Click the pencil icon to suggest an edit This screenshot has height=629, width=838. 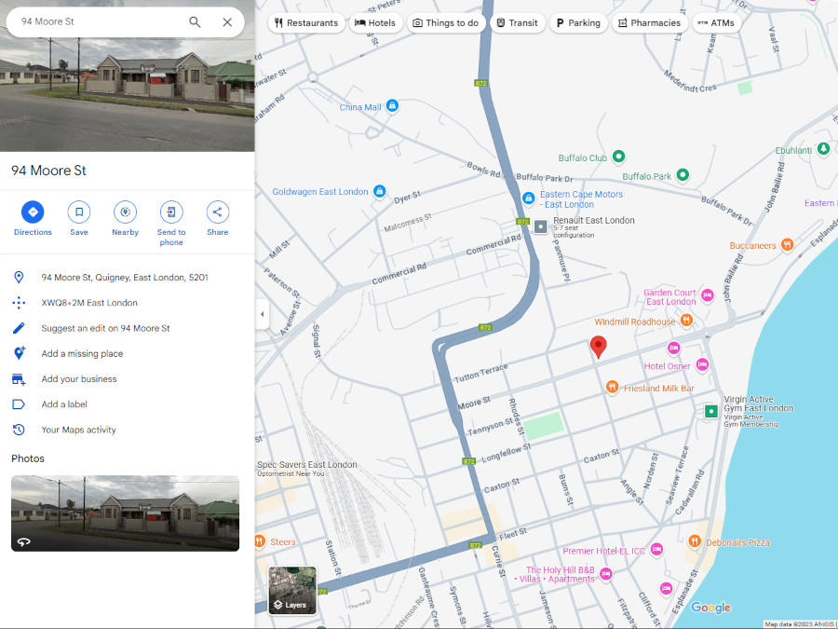pos(19,328)
